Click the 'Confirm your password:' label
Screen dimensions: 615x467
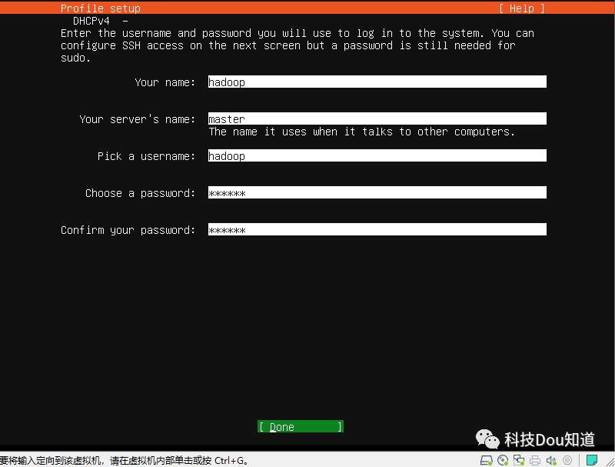coord(128,230)
